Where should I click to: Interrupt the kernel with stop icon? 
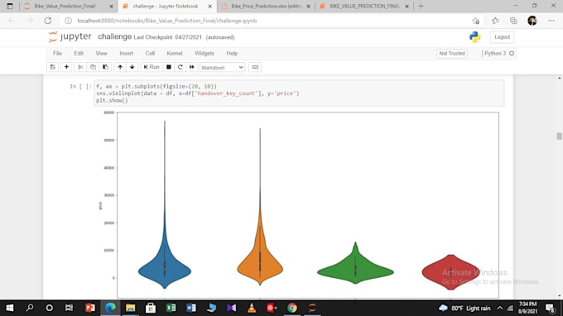click(x=168, y=67)
